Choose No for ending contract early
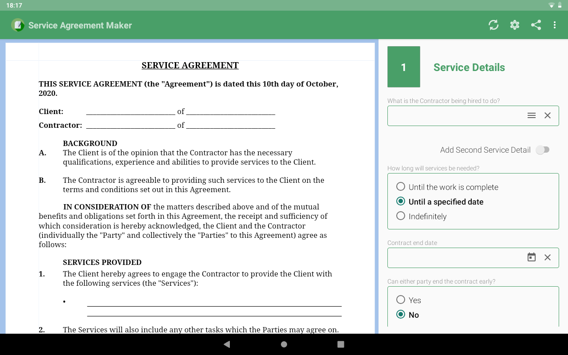568x355 pixels. tap(408, 315)
